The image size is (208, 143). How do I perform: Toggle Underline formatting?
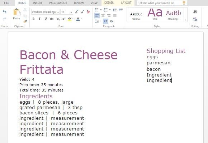pos(46,19)
